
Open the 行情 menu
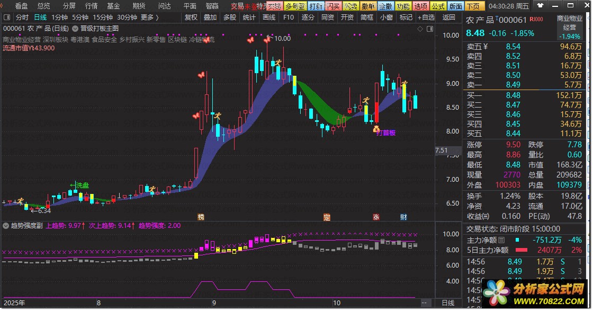(x=91, y=6)
